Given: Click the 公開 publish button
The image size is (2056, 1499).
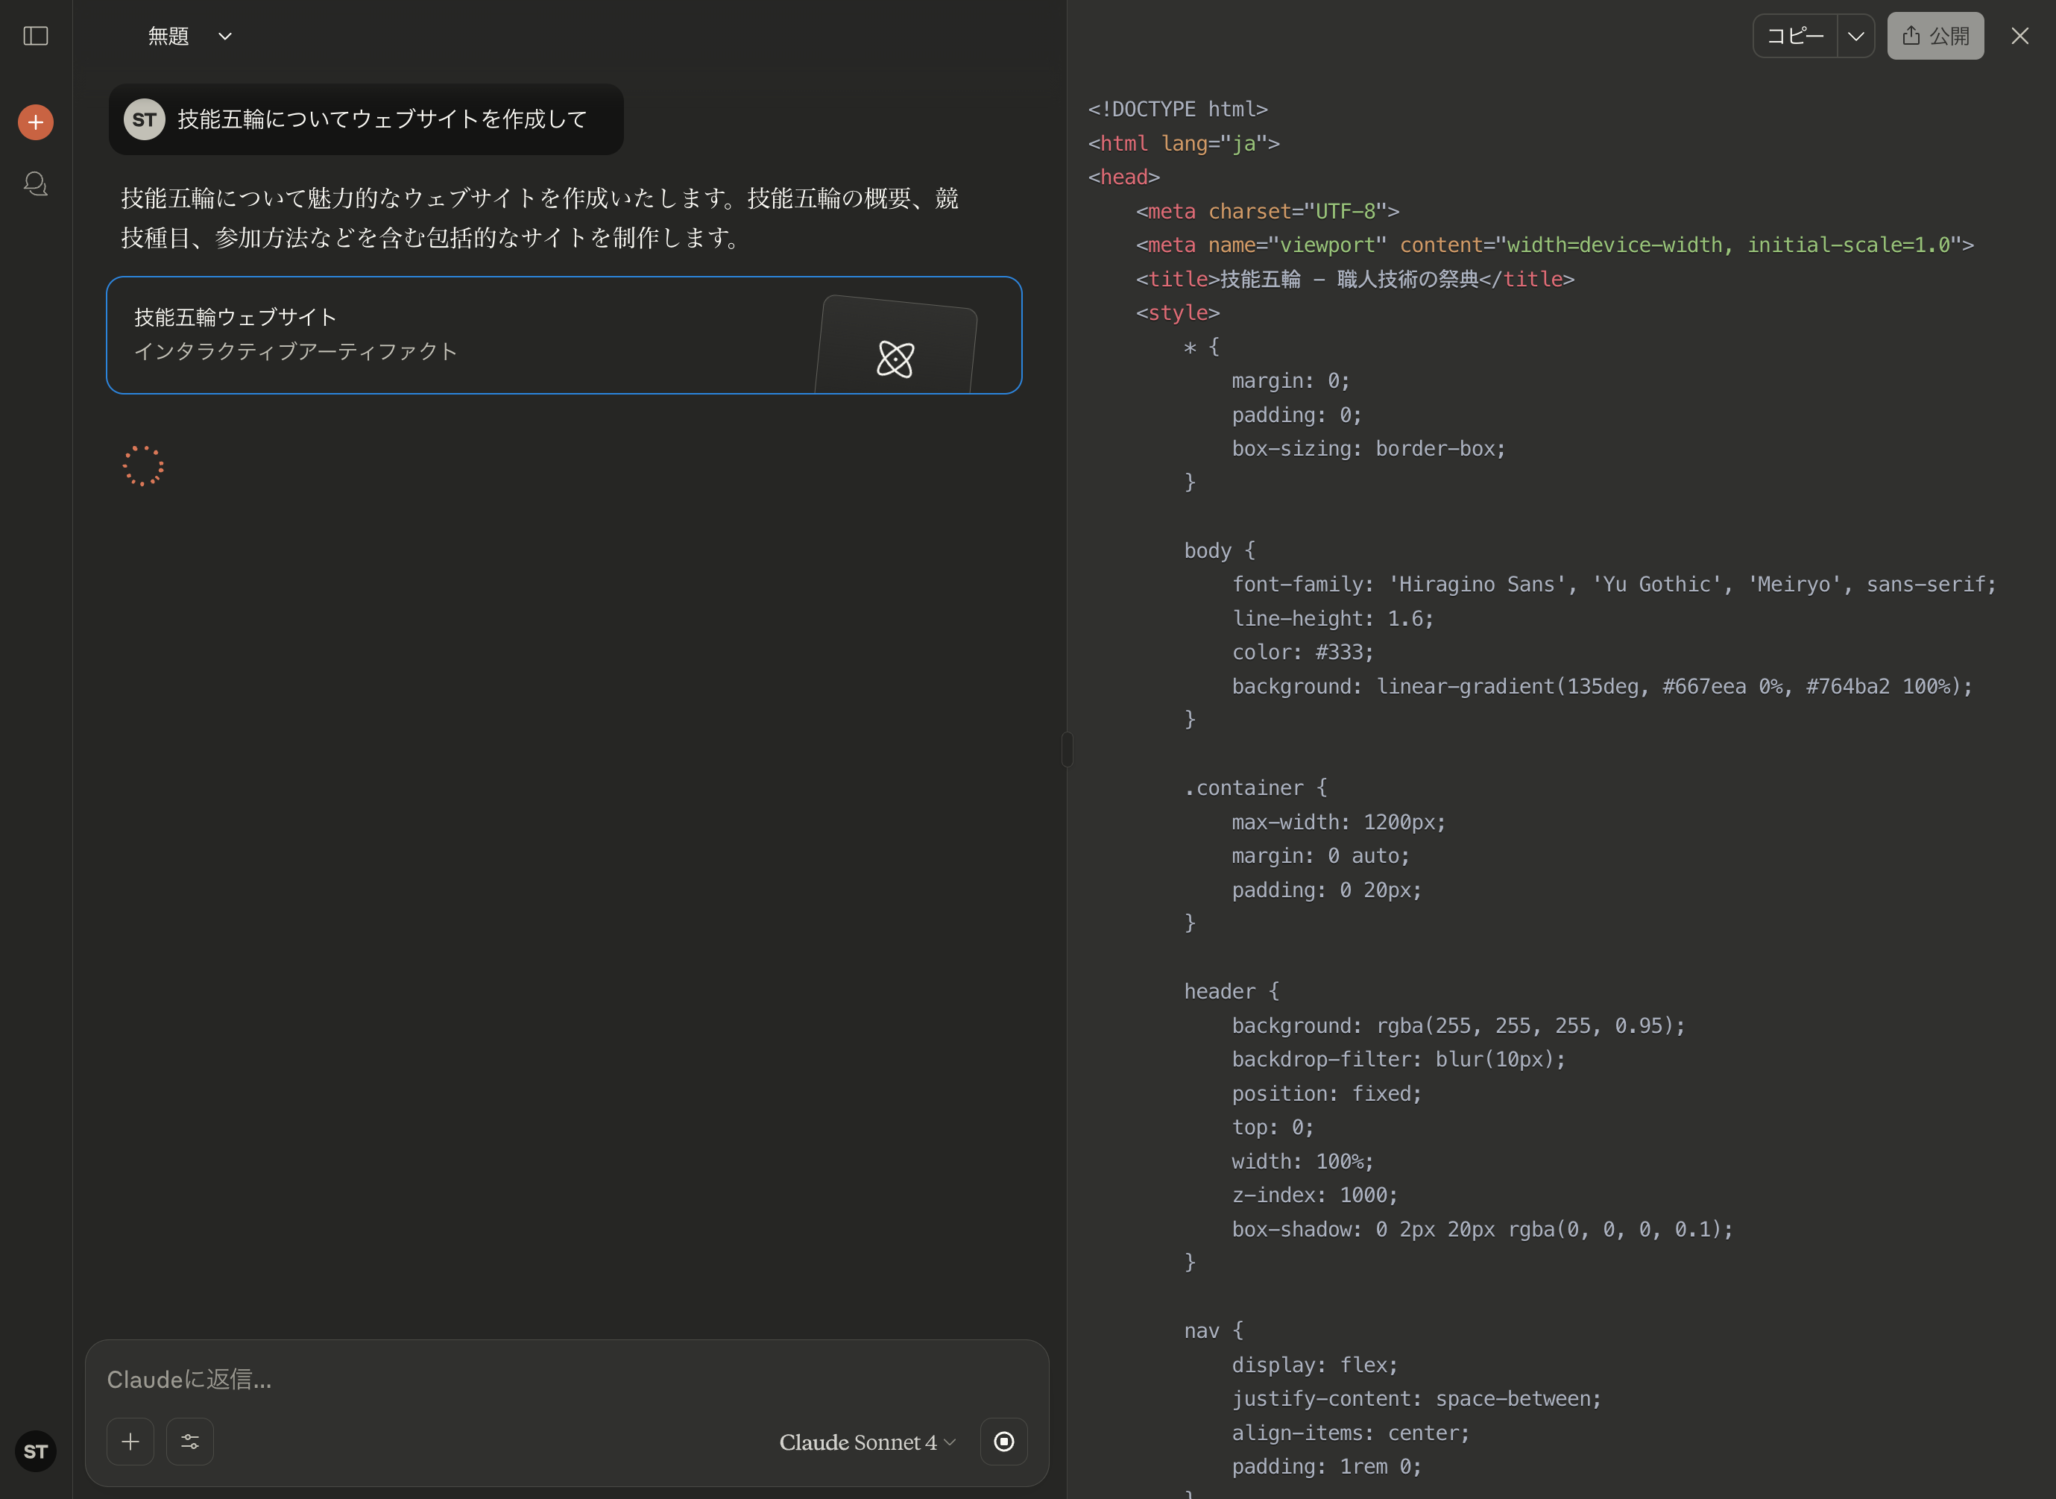Looking at the screenshot, I should 1935,37.
